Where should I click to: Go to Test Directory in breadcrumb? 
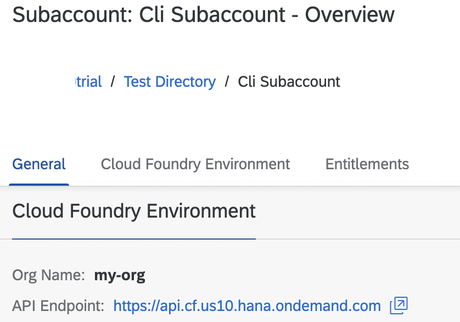[170, 82]
